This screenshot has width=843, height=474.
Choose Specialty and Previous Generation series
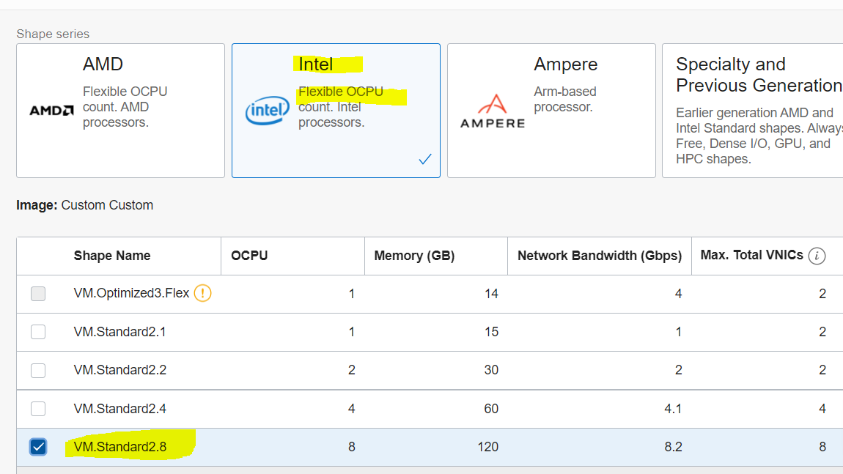[x=752, y=110]
